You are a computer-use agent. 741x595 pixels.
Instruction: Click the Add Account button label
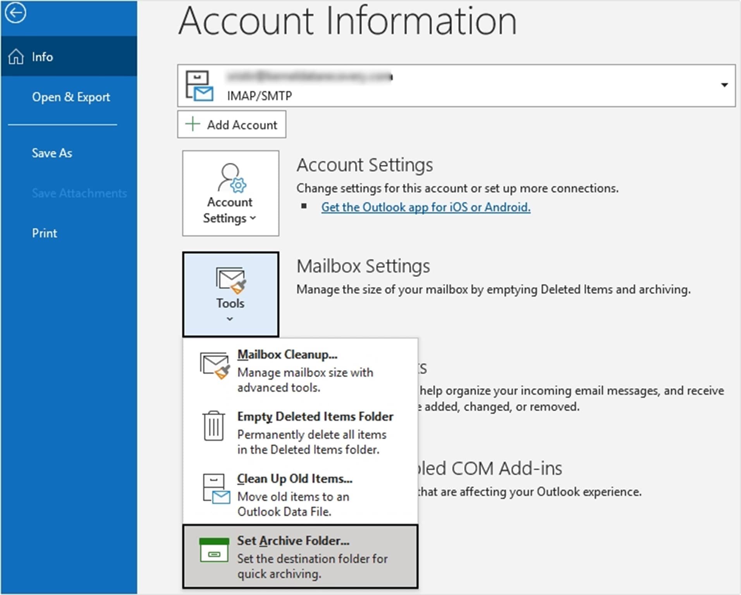click(x=242, y=125)
